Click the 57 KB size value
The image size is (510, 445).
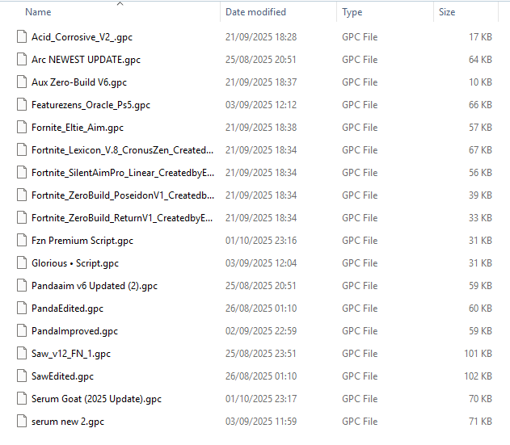pyautogui.click(x=480, y=127)
